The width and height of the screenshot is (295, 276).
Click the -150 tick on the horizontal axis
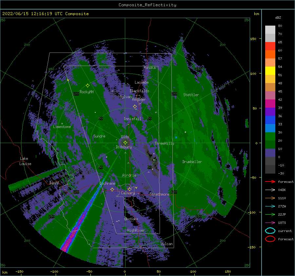(x=19, y=271)
